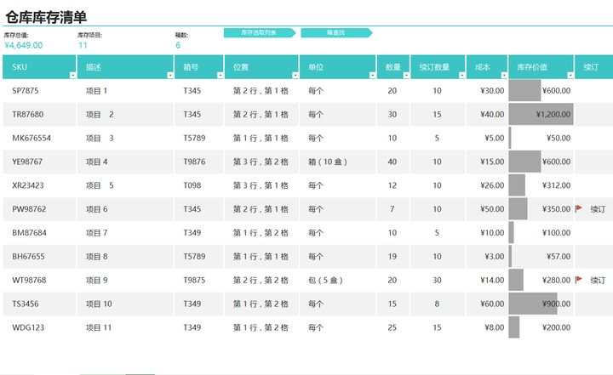Select the 库存项目 count value 11
This screenshot has height=375, width=613.
click(83, 45)
